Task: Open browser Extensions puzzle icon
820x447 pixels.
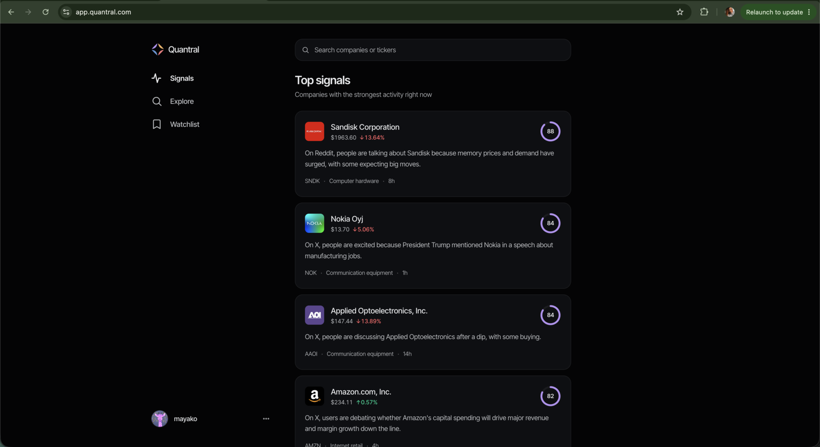Action: (x=704, y=12)
